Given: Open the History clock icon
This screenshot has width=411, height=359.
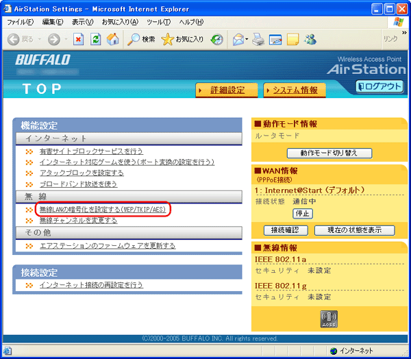Looking at the screenshot, I should pyautogui.click(x=217, y=40).
